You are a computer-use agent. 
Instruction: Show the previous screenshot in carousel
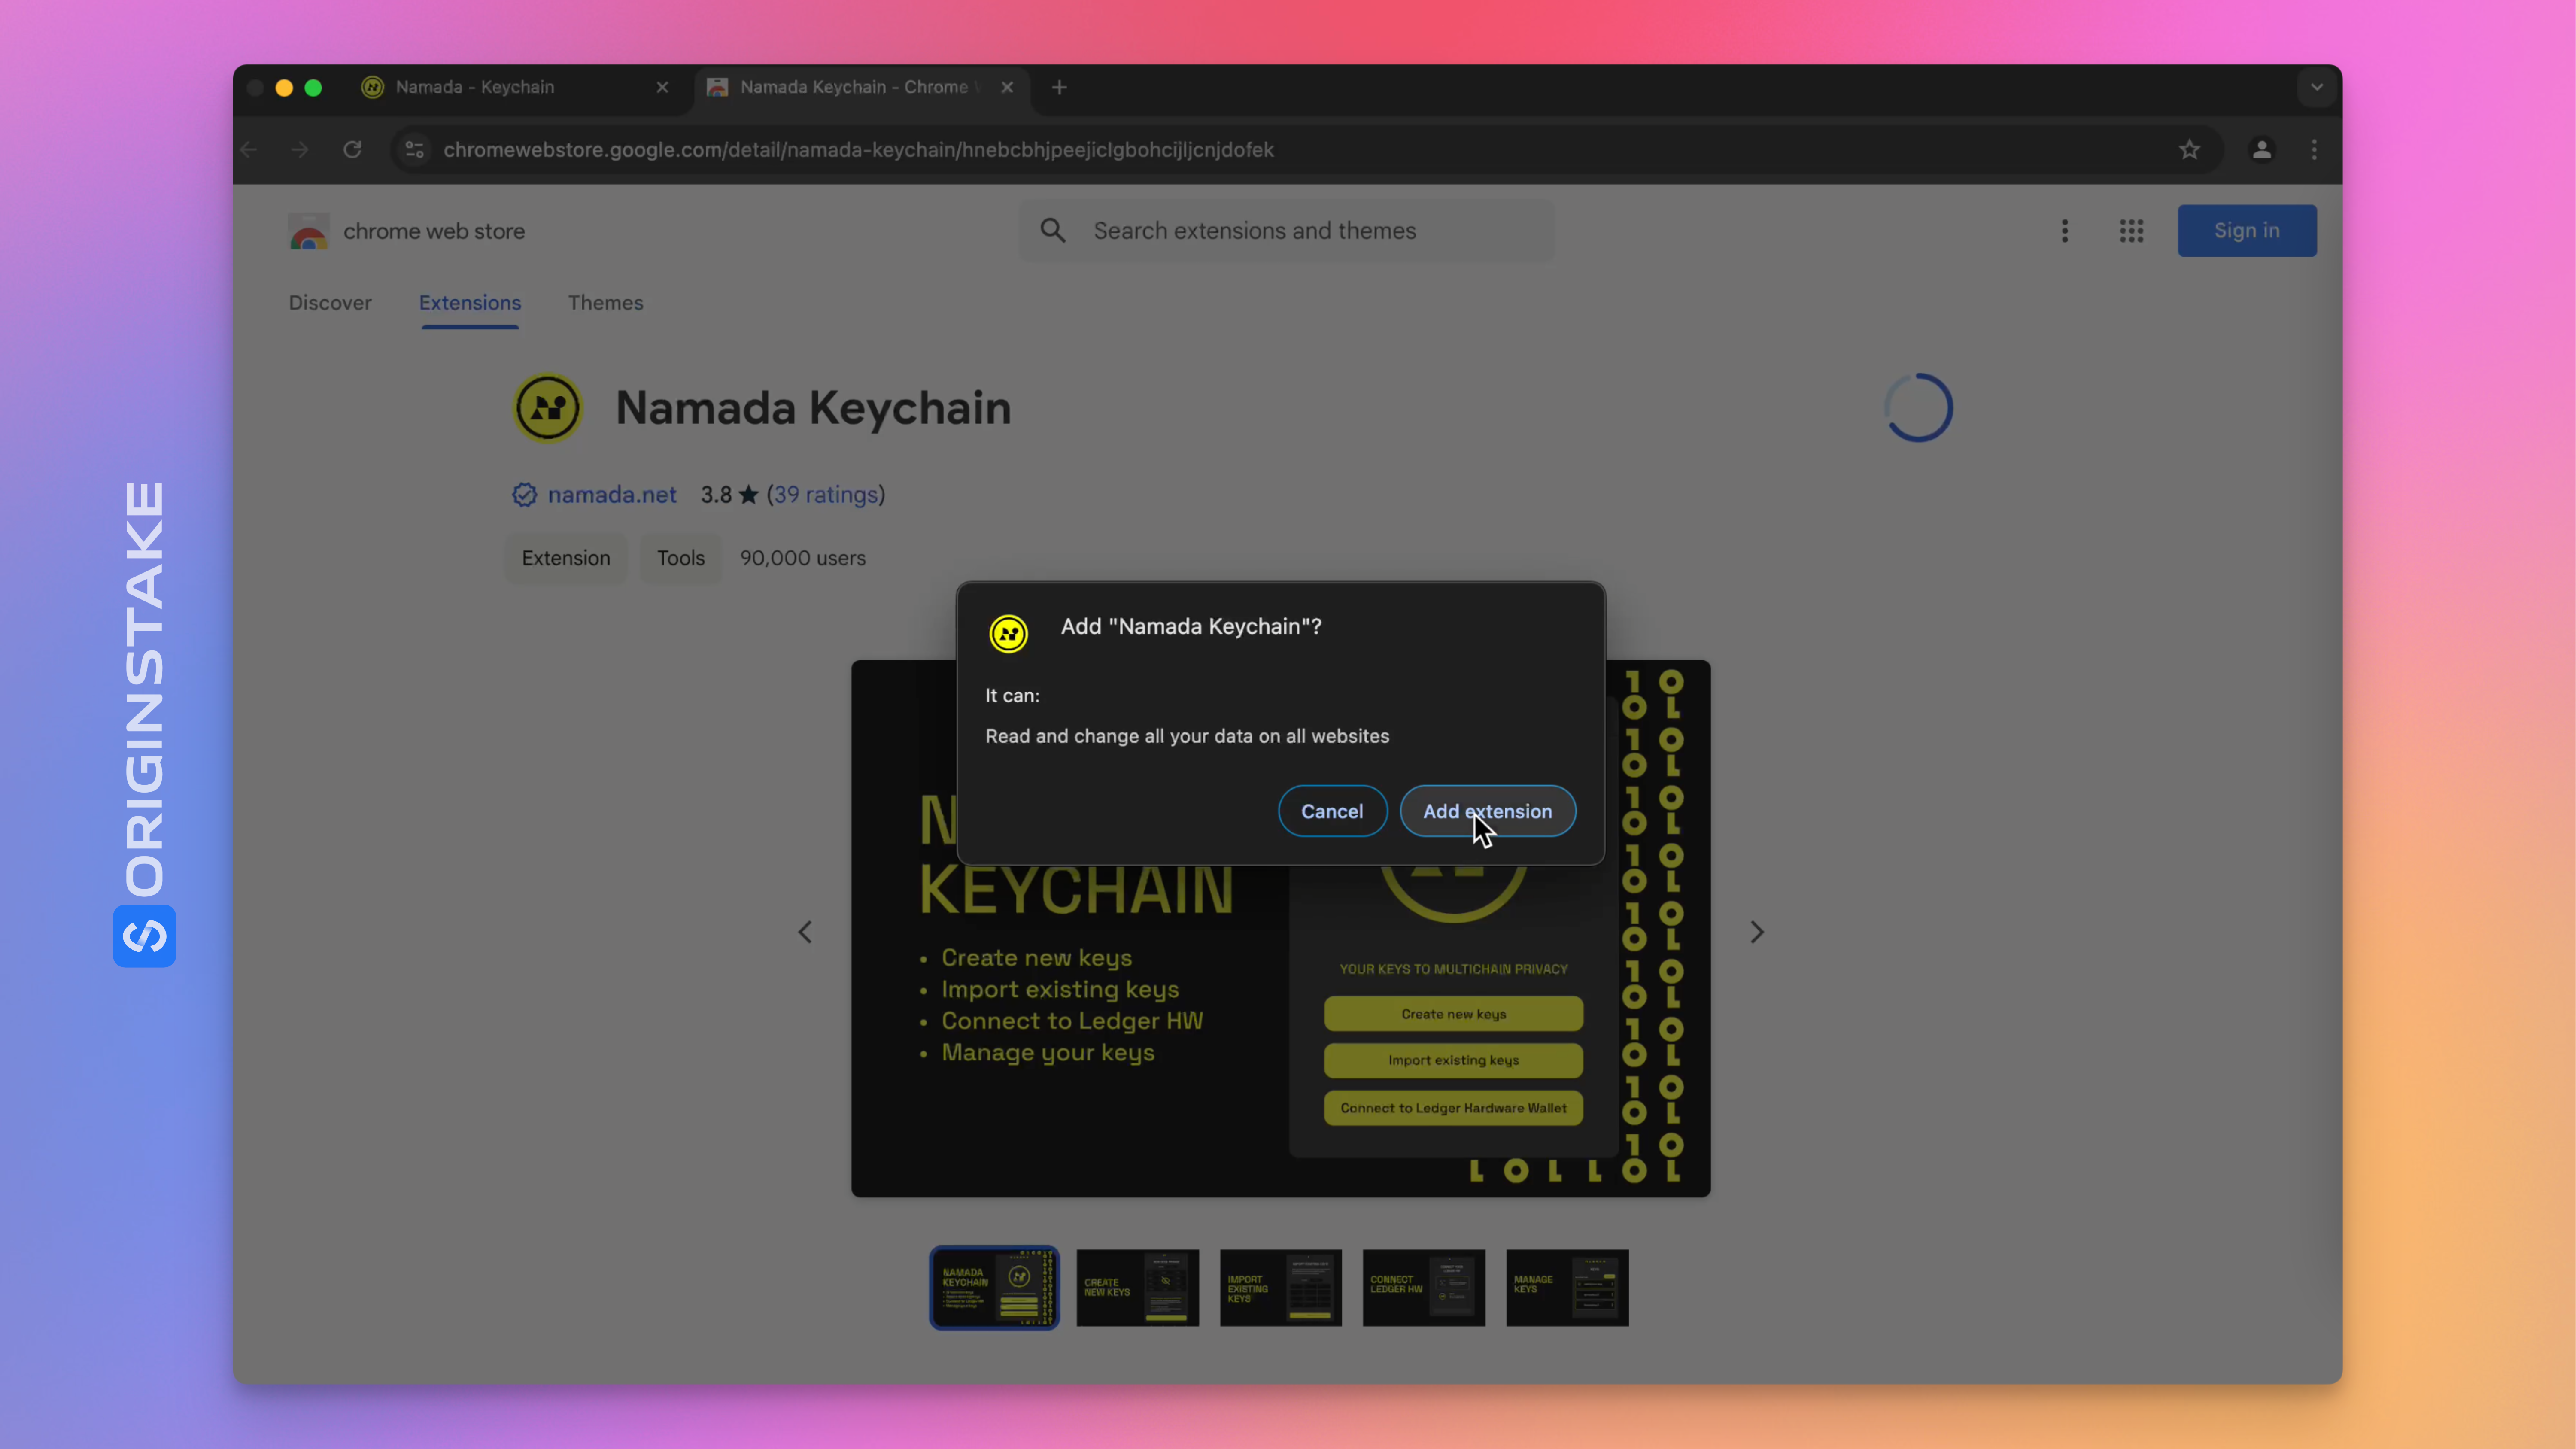tap(805, 932)
